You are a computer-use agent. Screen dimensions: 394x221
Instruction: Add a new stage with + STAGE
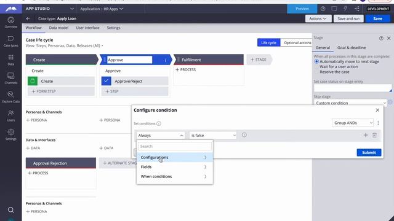coord(259,60)
